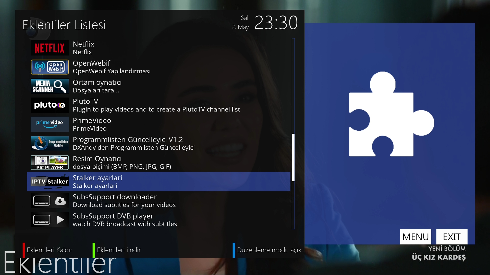490x275 pixels.
Task: Open OpenWebif Yapılandırması description text
Action: coord(112,71)
